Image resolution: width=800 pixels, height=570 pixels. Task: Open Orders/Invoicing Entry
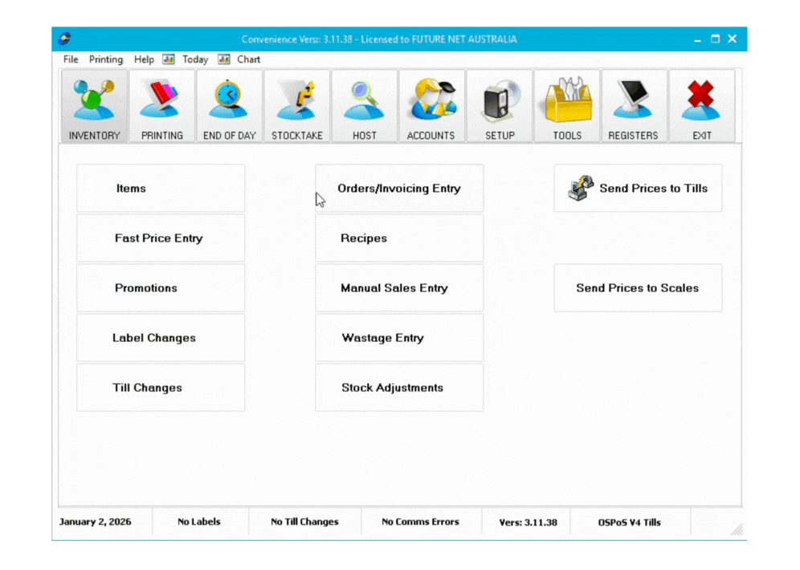(399, 189)
